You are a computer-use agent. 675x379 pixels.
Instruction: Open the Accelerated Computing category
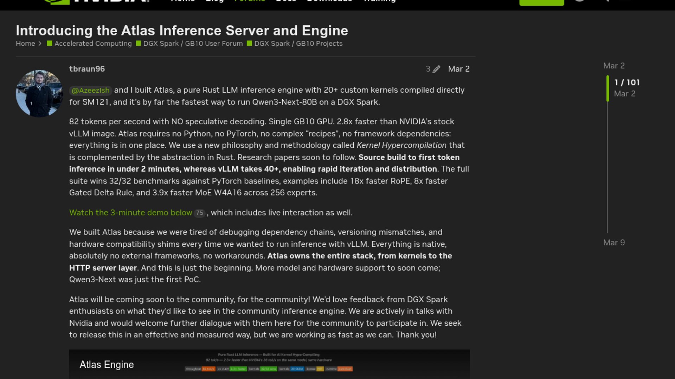click(x=93, y=44)
